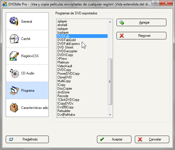Click the Cancelar button label
The image size is (175, 150).
[x=155, y=139]
